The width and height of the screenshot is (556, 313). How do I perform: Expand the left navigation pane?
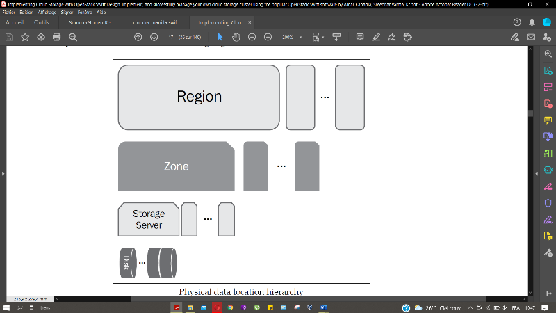pos(3,172)
